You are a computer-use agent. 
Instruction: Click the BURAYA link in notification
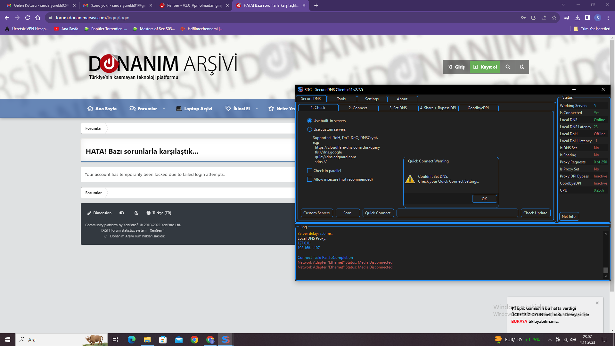(x=519, y=321)
